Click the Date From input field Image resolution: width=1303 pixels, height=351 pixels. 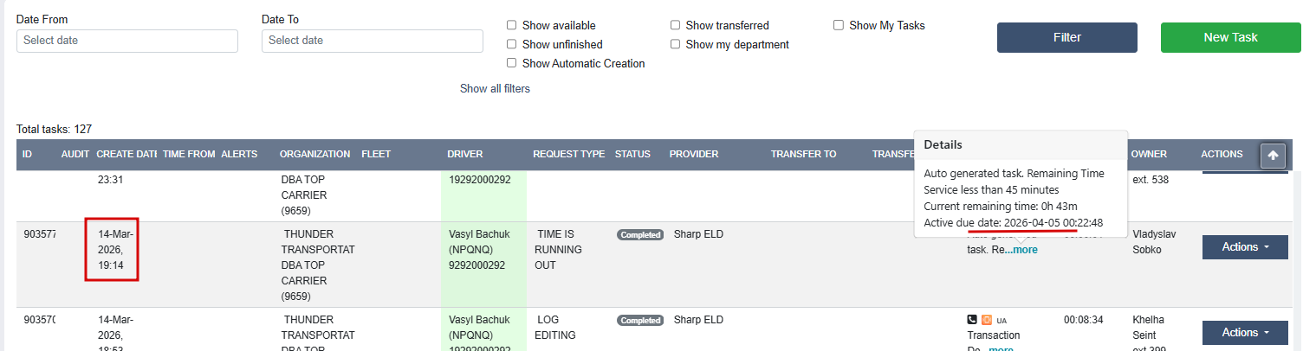coord(127,41)
